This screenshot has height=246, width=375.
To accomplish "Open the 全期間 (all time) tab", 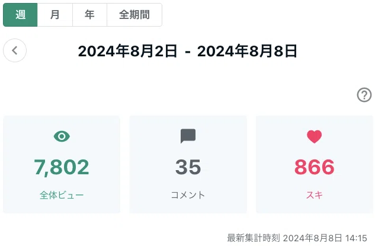I will coord(134,15).
